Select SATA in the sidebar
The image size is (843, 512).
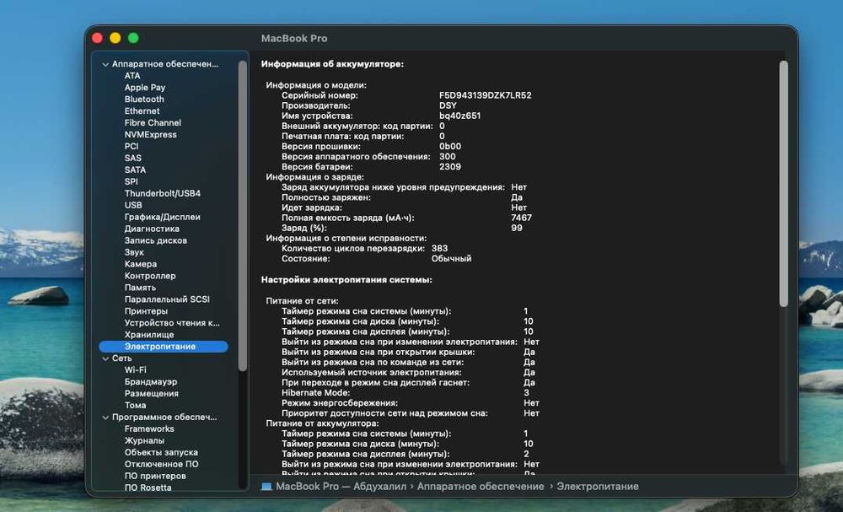(135, 170)
